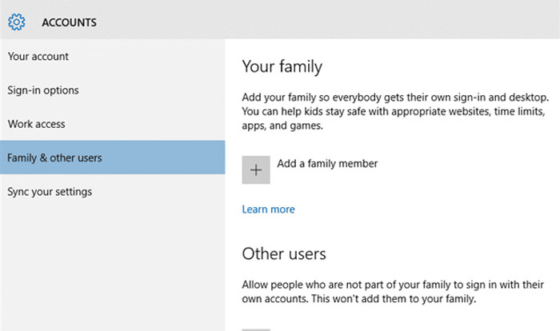
Task: Click the Settings gear icon
Action: tap(16, 22)
